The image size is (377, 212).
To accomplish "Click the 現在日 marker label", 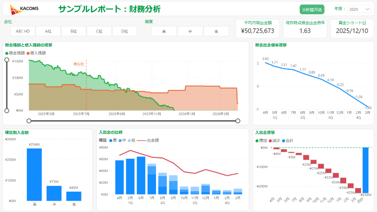I will [x=79, y=64].
